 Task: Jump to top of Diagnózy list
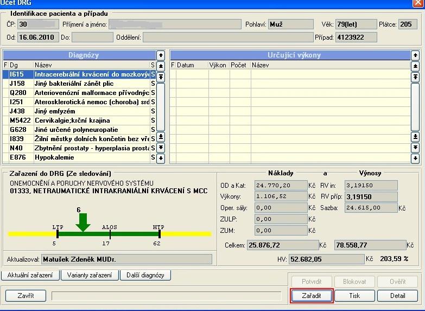tap(161, 77)
